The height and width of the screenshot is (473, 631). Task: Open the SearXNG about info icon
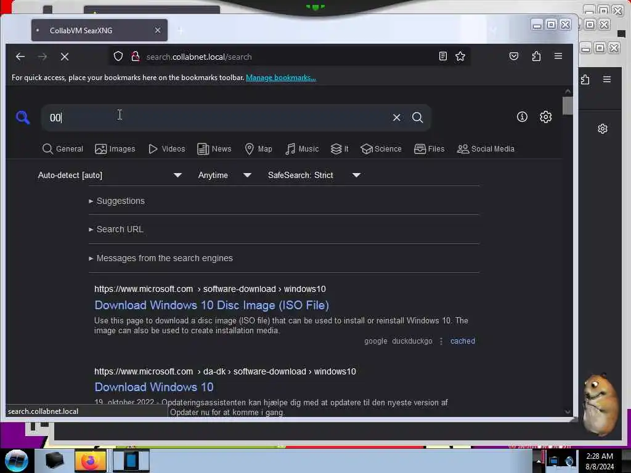pos(522,116)
